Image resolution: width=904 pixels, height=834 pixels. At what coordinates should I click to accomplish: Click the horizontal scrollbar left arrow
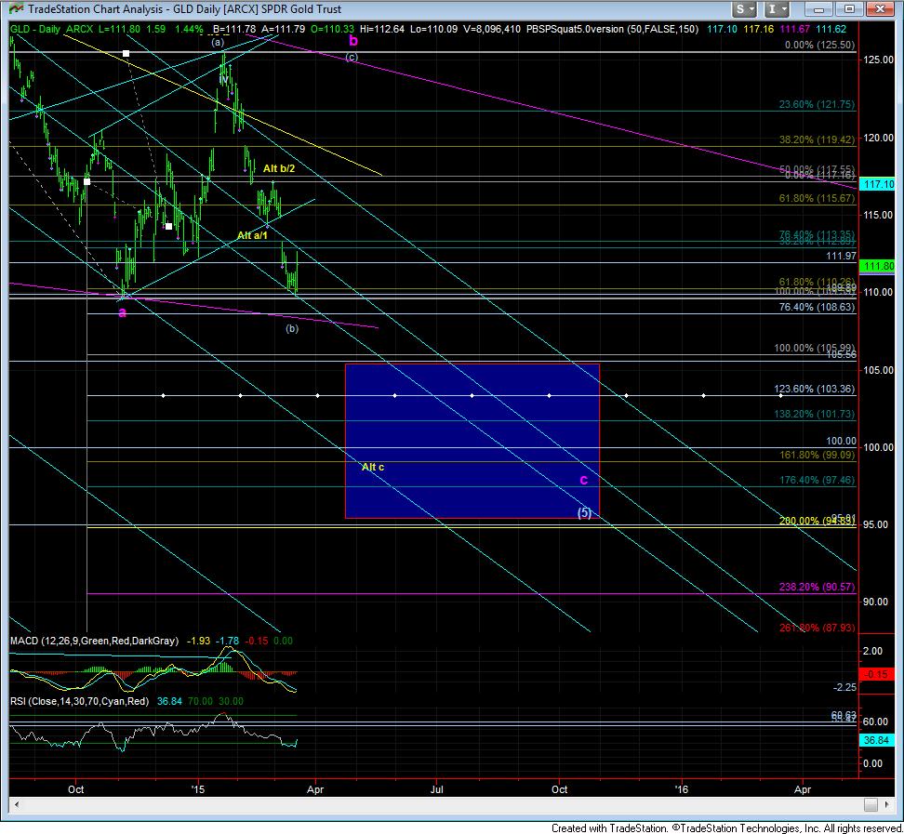(16, 803)
